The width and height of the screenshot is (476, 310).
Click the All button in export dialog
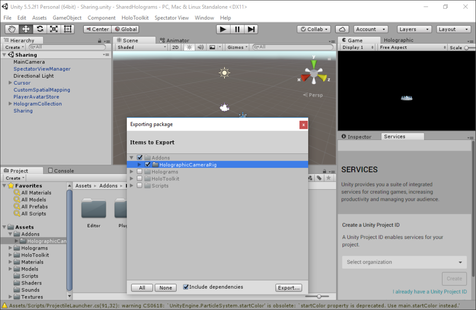pyautogui.click(x=142, y=288)
